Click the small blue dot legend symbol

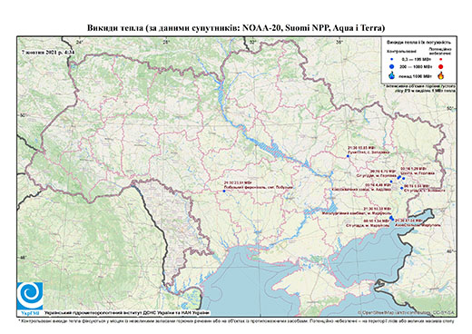[x=392, y=59]
